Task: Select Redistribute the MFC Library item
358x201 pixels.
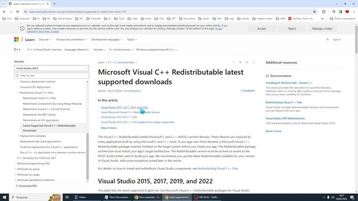Action: coord(39,114)
